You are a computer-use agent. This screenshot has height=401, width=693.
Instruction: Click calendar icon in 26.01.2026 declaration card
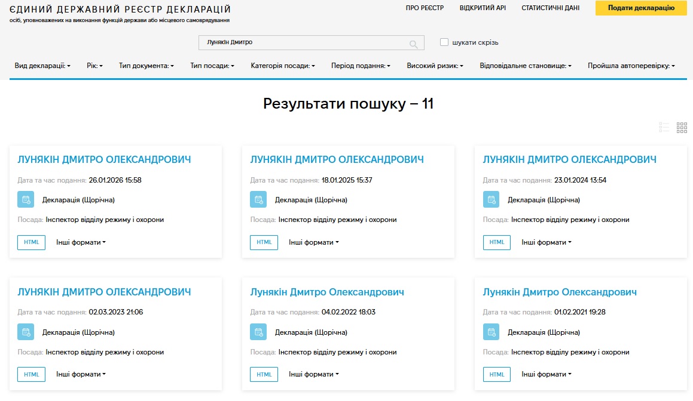26,199
